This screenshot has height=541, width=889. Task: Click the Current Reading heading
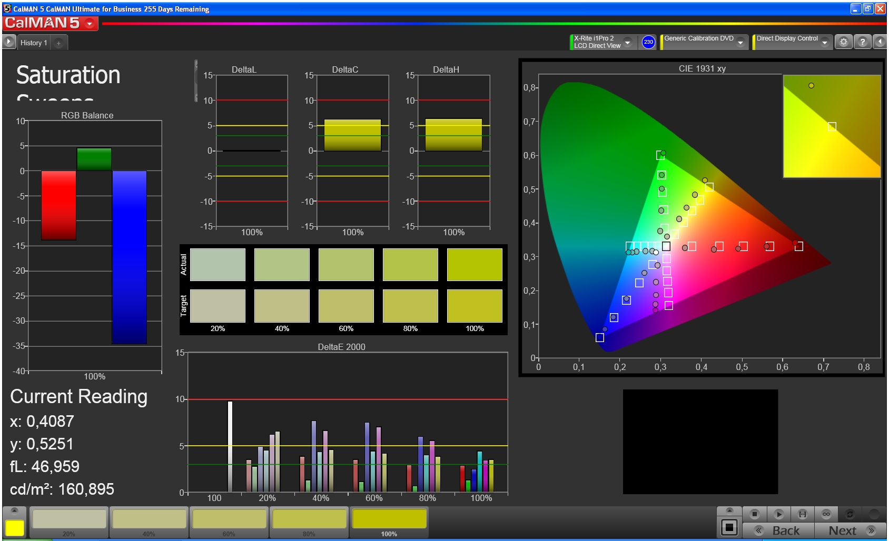(78, 396)
